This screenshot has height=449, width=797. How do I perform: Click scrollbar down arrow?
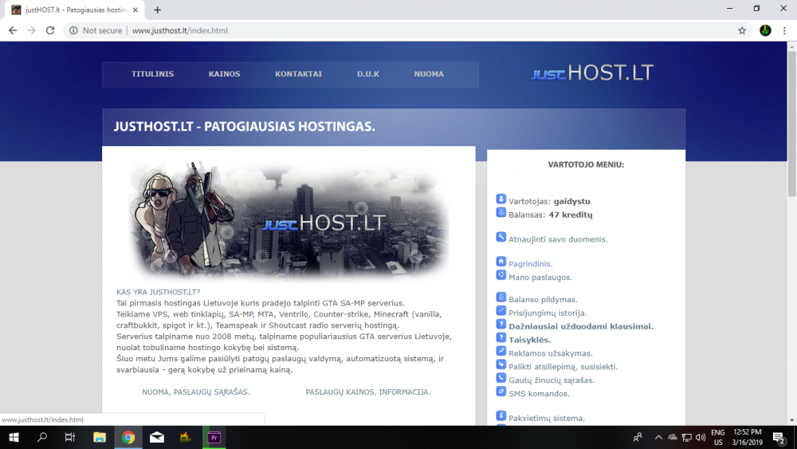[x=792, y=420]
